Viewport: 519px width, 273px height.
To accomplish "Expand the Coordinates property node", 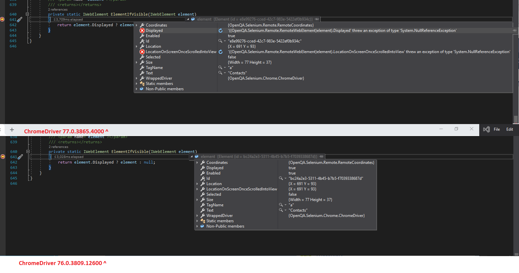I will point(136,25).
